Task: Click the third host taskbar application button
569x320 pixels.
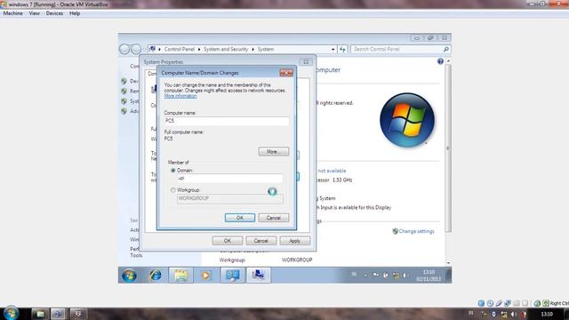Action: coord(77,314)
